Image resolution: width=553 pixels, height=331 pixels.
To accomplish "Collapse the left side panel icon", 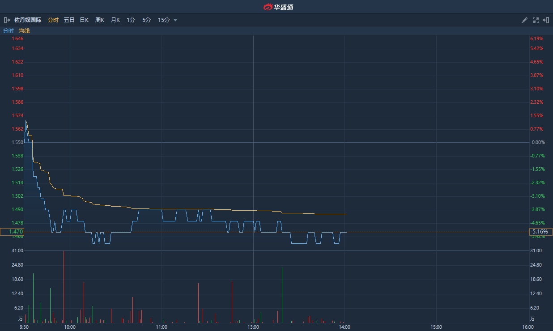I will (x=7, y=20).
